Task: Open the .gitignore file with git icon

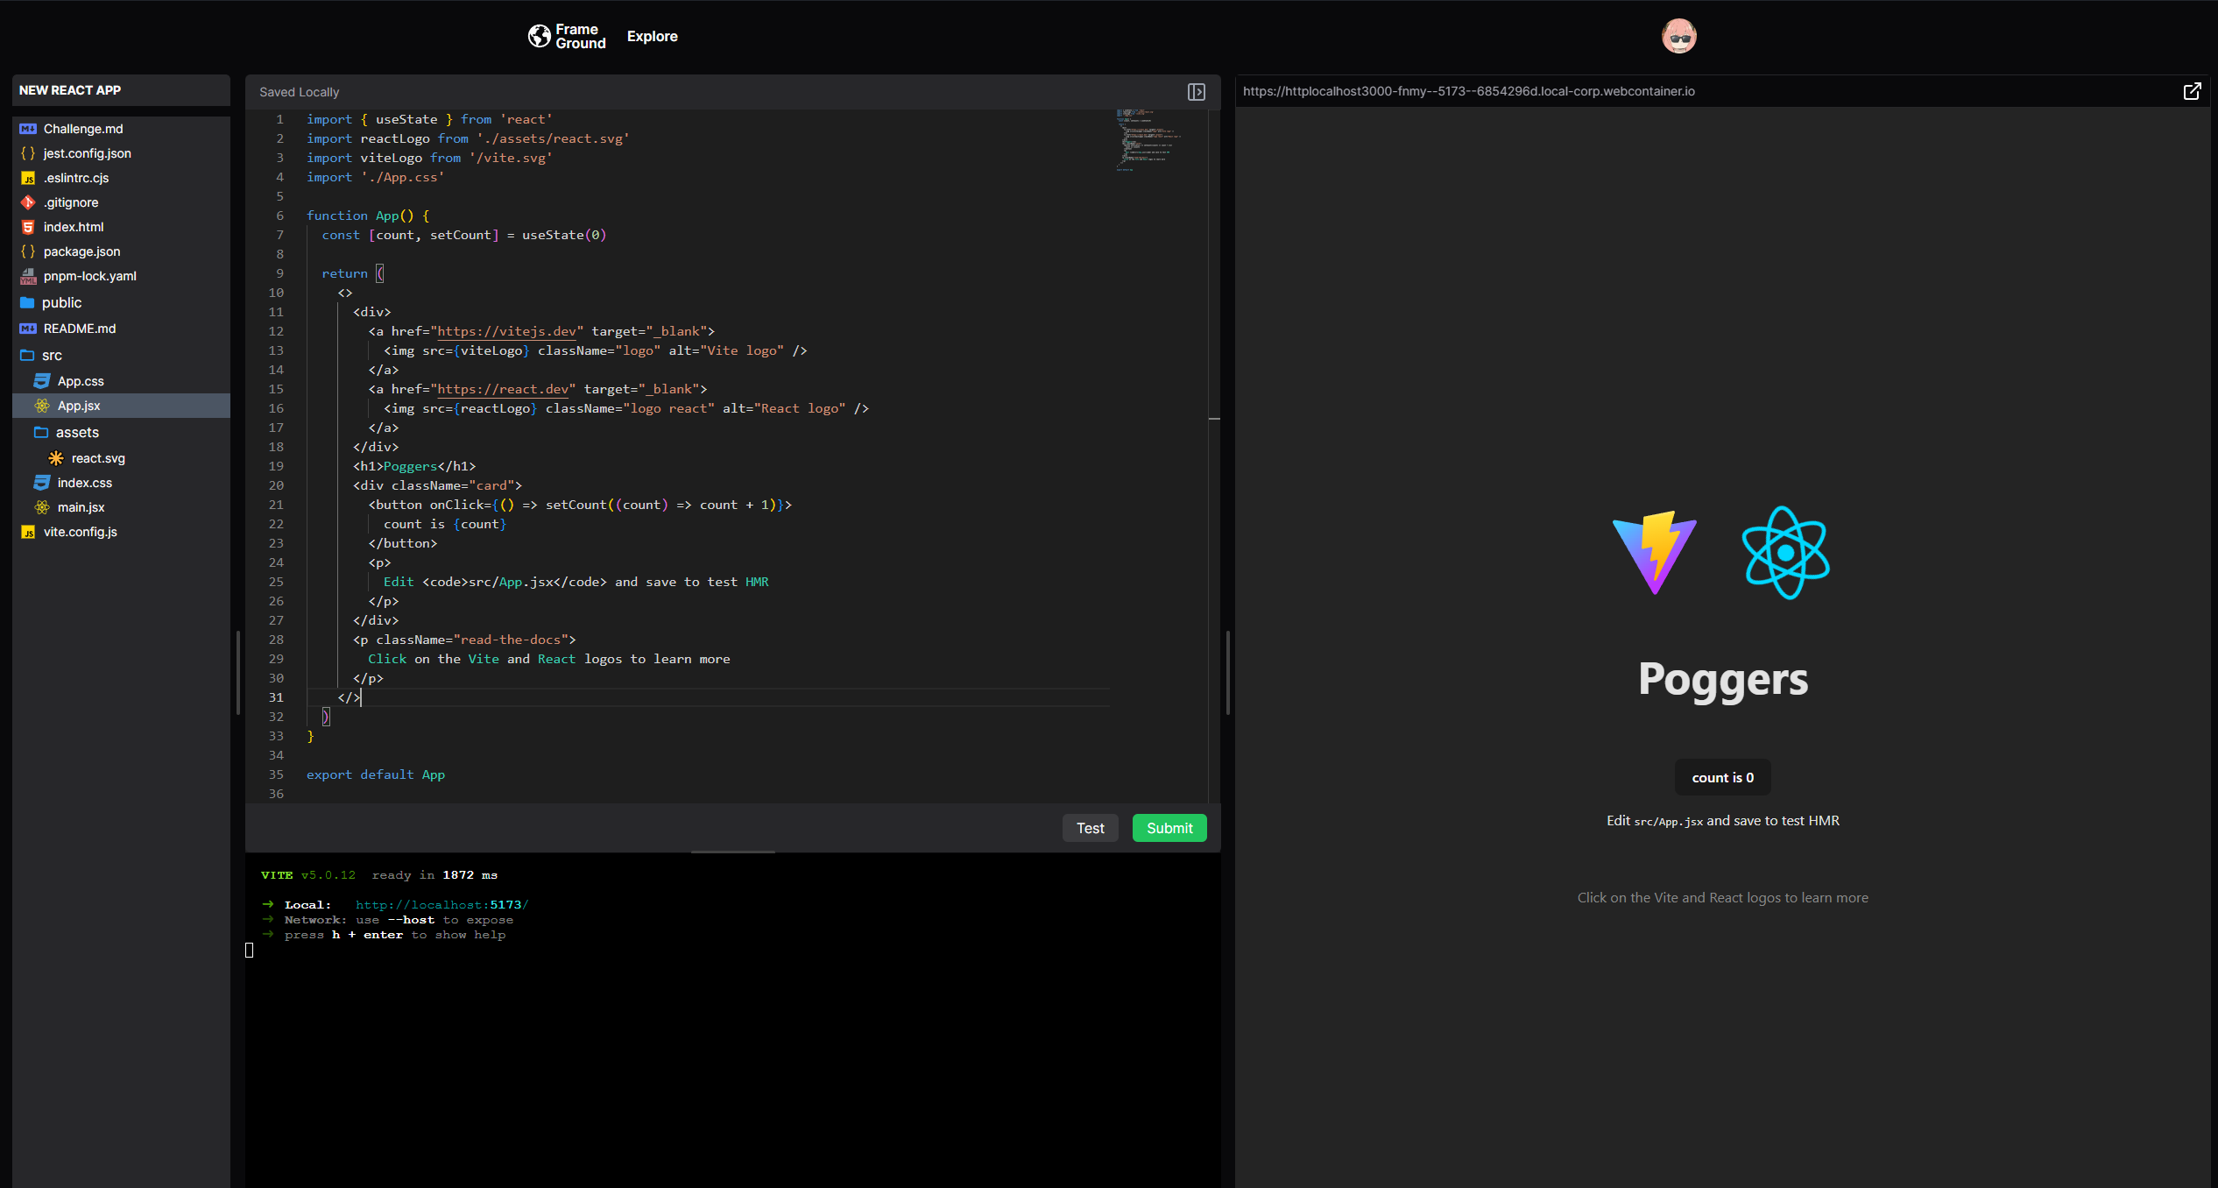Action: 71,202
